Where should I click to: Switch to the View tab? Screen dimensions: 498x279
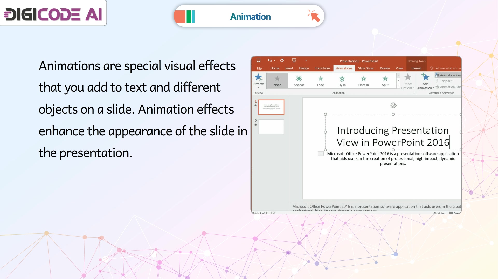tap(399, 68)
